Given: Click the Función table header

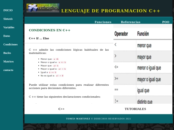Looking at the screenshot, I should pyautogui.click(x=143, y=34).
